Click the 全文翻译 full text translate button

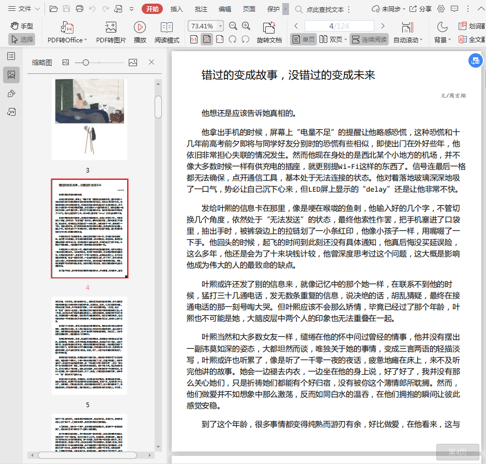tap(472, 39)
